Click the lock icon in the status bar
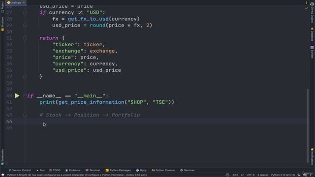Image resolution: width=315 pixels, height=177 pixels. [299, 175]
